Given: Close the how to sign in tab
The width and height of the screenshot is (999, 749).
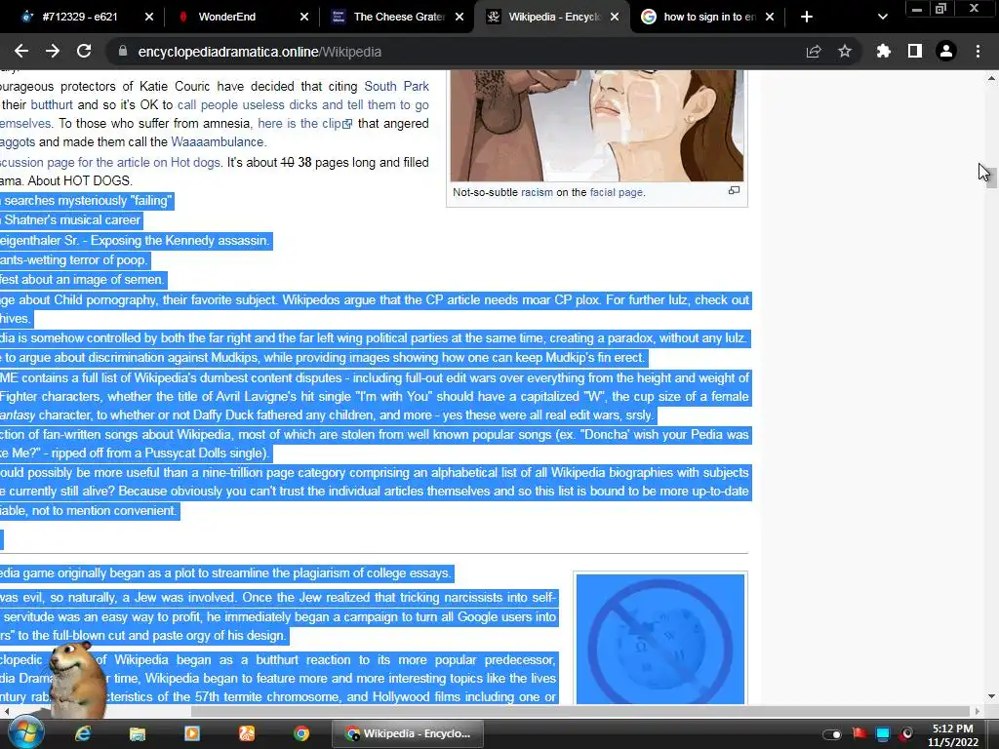Looking at the screenshot, I should (x=770, y=17).
